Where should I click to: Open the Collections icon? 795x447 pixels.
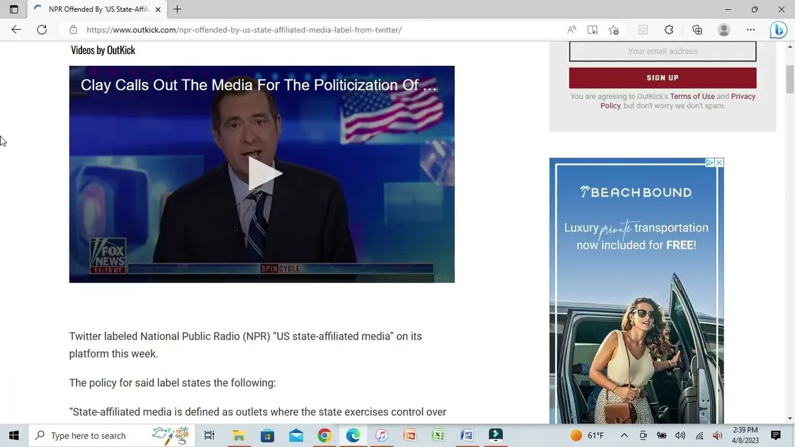tap(697, 30)
